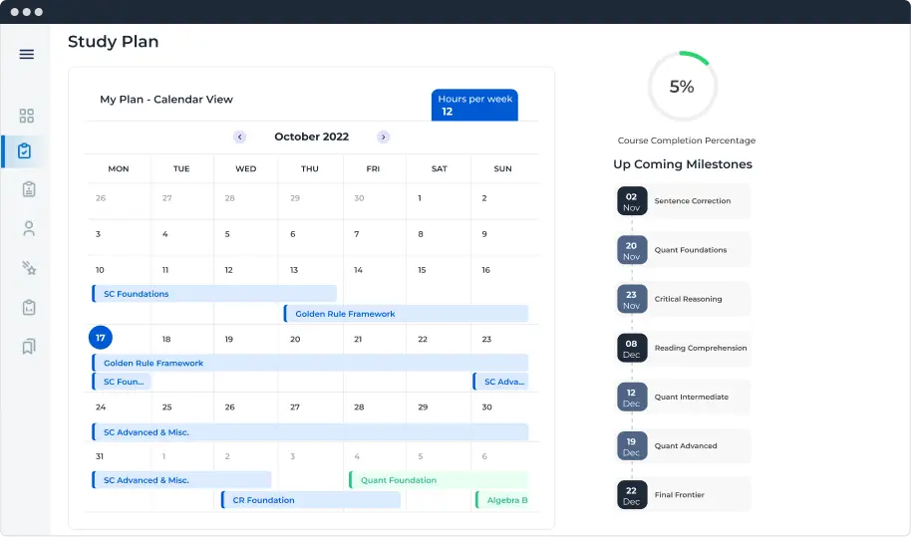The image size is (911, 537).
Task: Open the clipboard chart icon in sidebar
Action: point(29,307)
